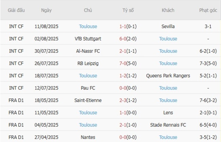Screen dimensions: 221x142
Task: Click the "Tỷ số" column header
Action: [128, 10]
